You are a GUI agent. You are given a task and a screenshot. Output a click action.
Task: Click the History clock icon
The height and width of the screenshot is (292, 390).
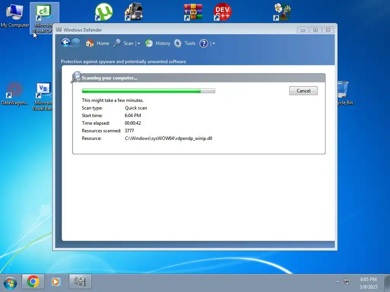coord(149,43)
